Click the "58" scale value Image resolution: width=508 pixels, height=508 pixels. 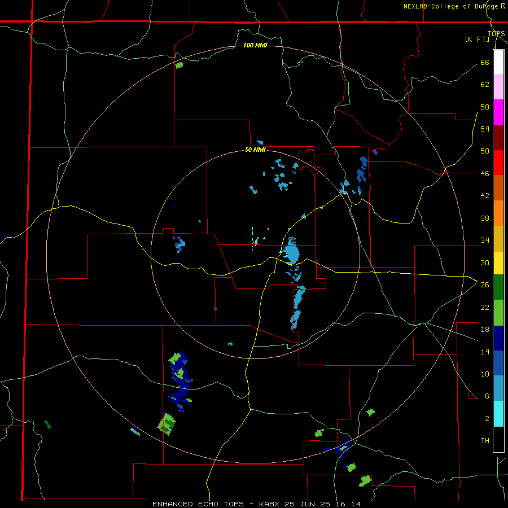pyautogui.click(x=485, y=107)
